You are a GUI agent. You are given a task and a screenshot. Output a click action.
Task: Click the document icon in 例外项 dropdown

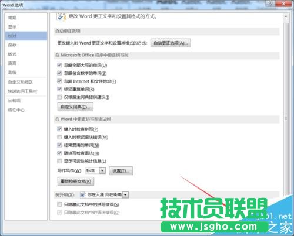[x=83, y=194]
